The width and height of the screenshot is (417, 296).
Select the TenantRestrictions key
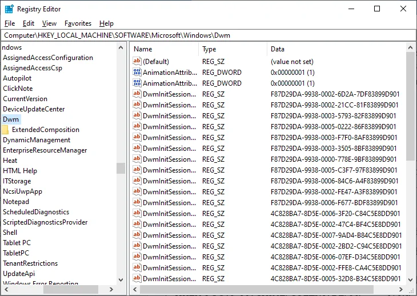click(30, 263)
